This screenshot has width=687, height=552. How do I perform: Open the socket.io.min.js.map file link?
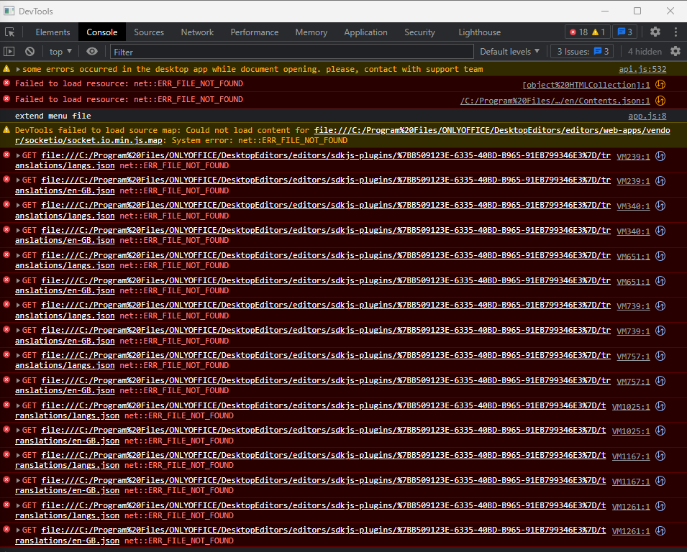342,135
